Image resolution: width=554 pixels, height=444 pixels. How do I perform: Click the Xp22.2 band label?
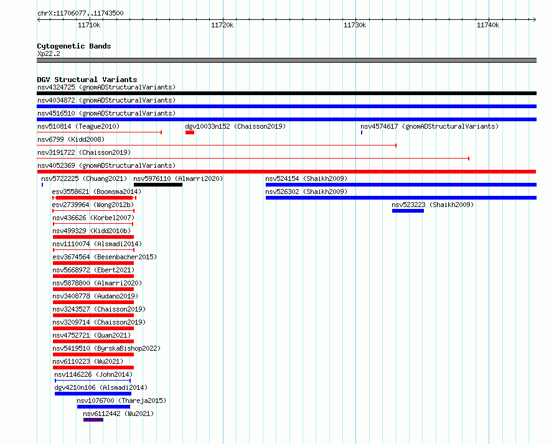pyautogui.click(x=49, y=53)
